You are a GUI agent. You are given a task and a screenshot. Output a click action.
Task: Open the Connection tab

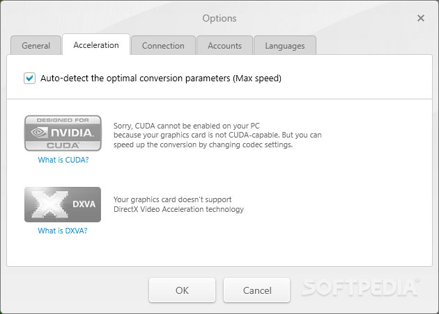point(163,46)
